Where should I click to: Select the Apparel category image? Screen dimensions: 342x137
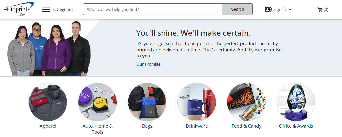(48, 102)
